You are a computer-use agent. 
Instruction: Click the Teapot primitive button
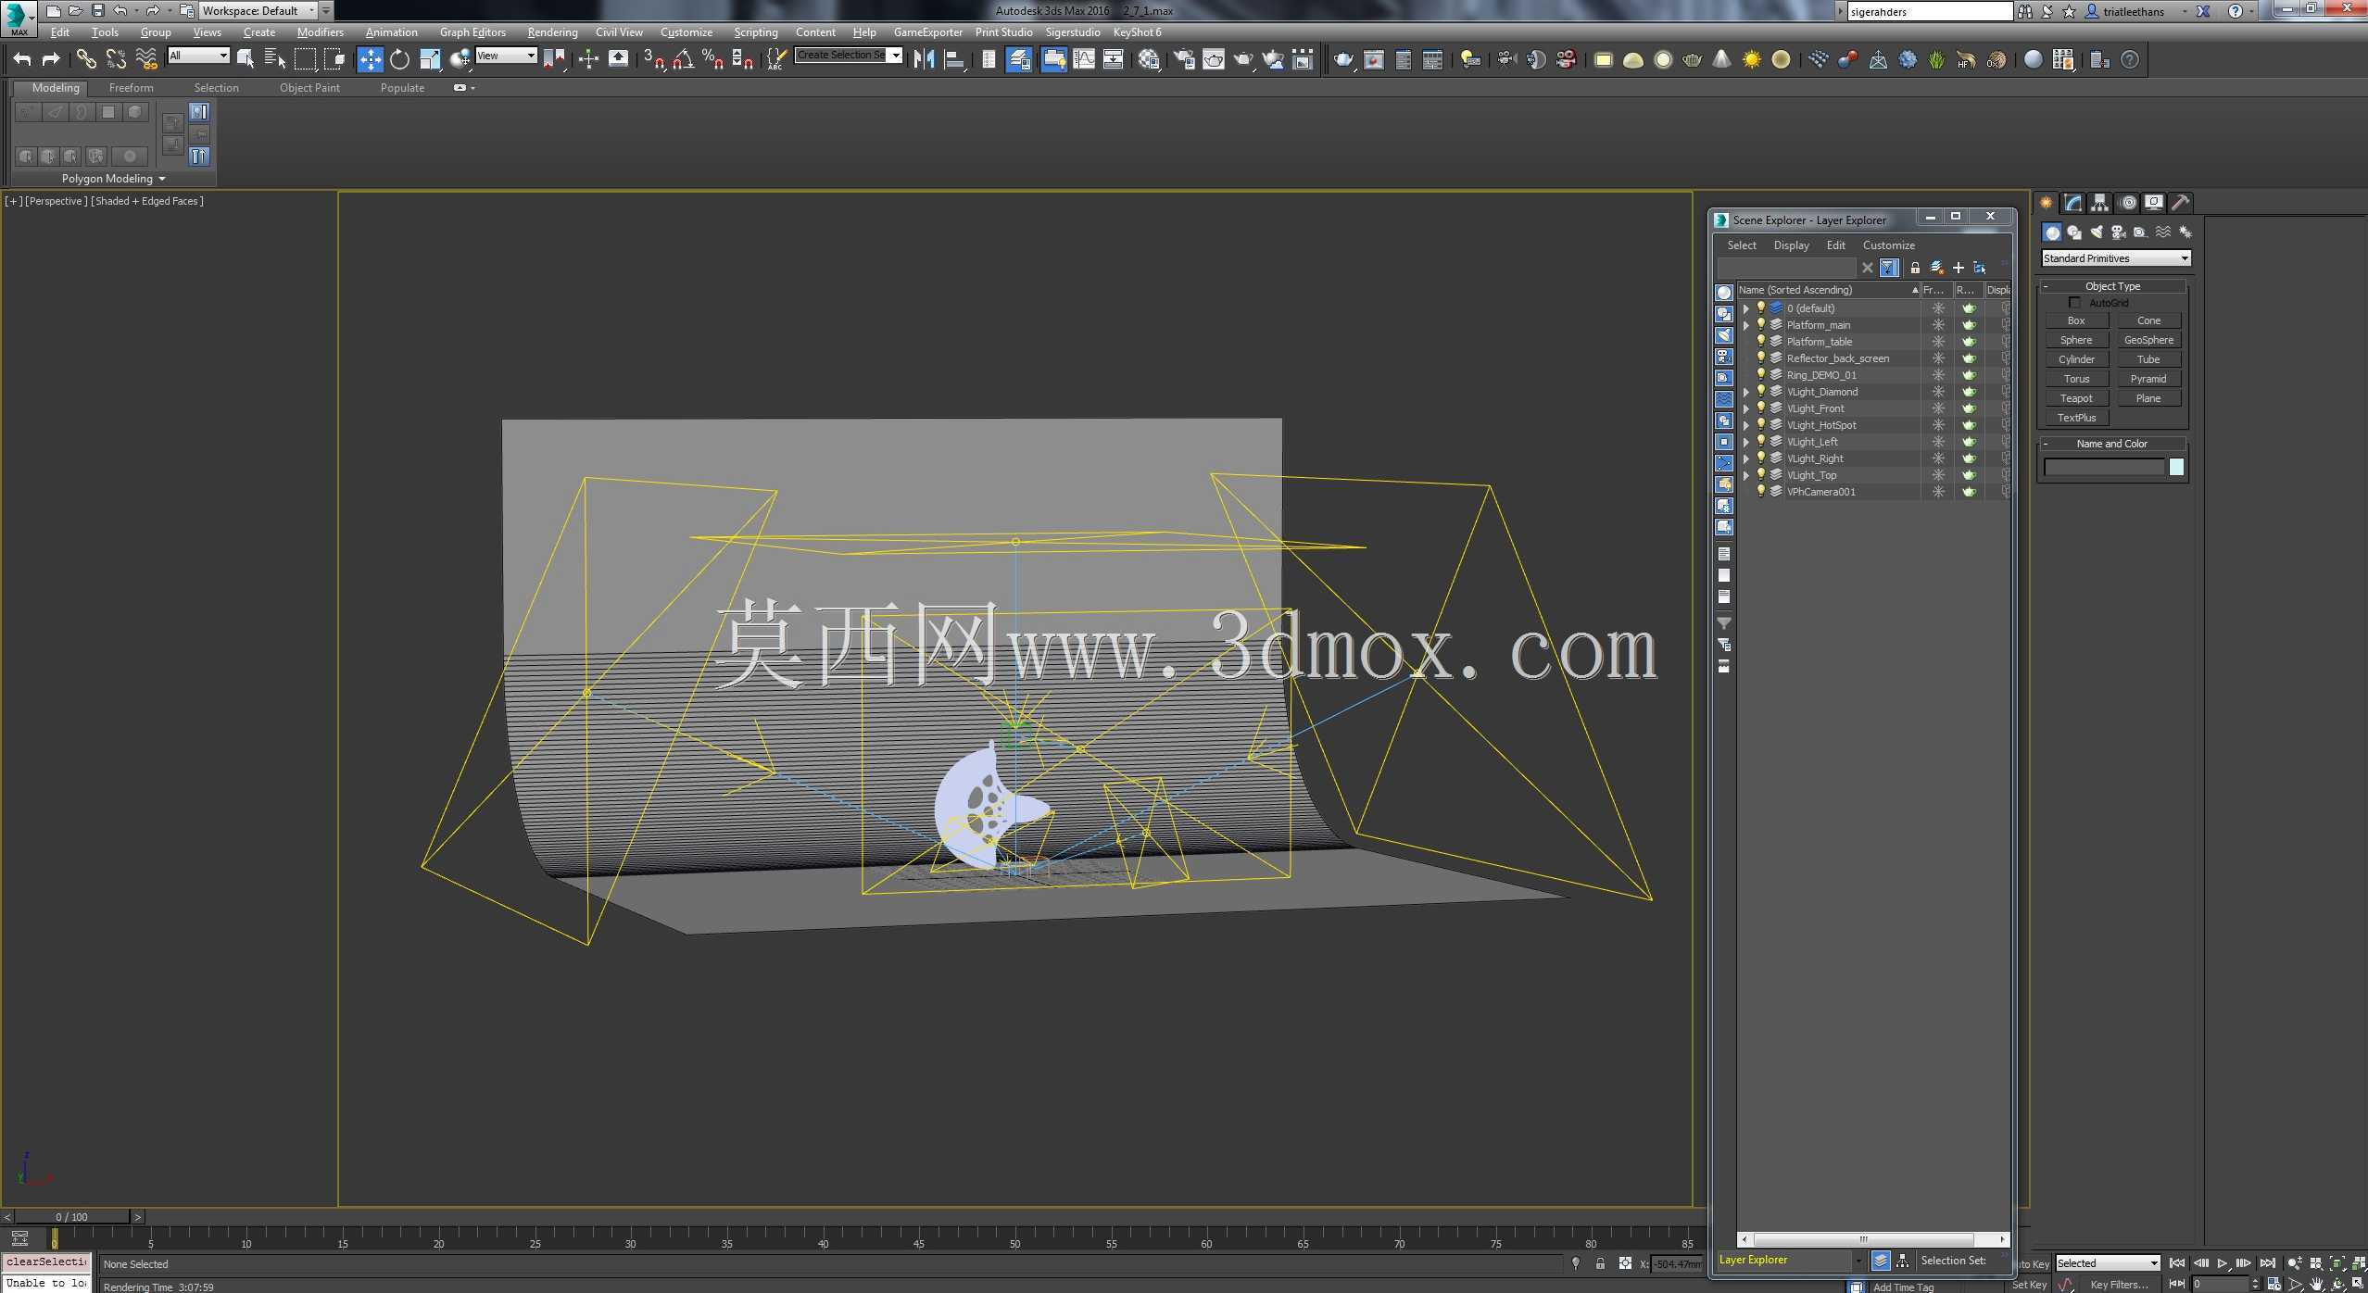[x=2076, y=398]
